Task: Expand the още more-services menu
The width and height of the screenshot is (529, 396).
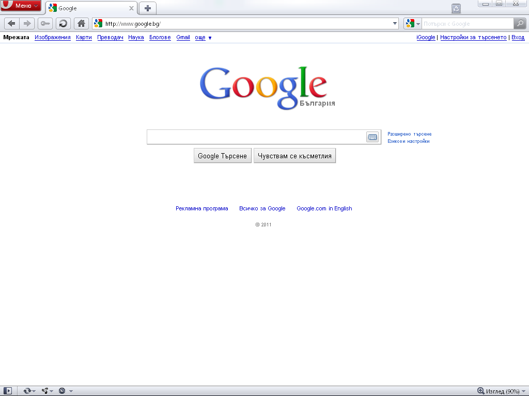Action: (x=203, y=37)
